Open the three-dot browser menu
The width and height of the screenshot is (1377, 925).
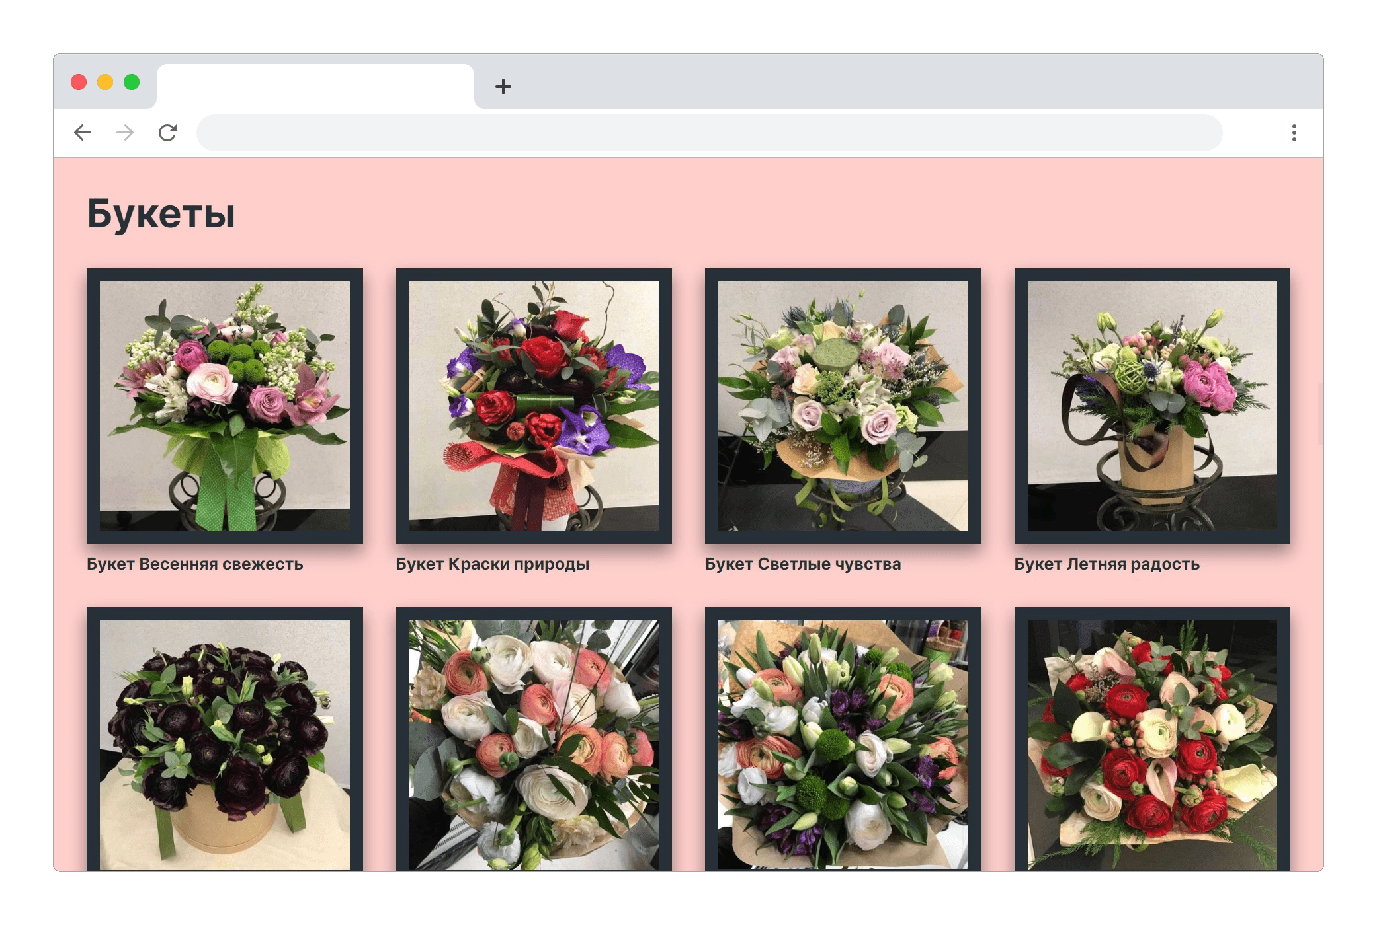point(1294,133)
